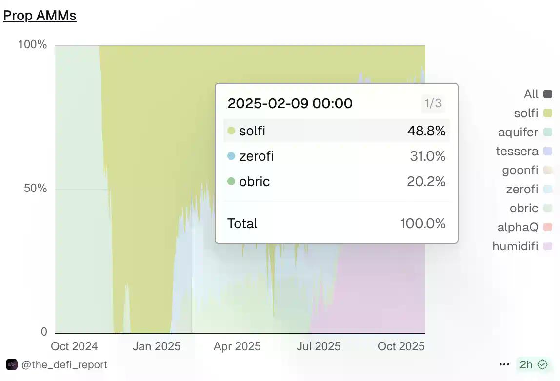Open the Prop AMMs chart title link
Screen dimensions: 560x381
pyautogui.click(x=40, y=16)
